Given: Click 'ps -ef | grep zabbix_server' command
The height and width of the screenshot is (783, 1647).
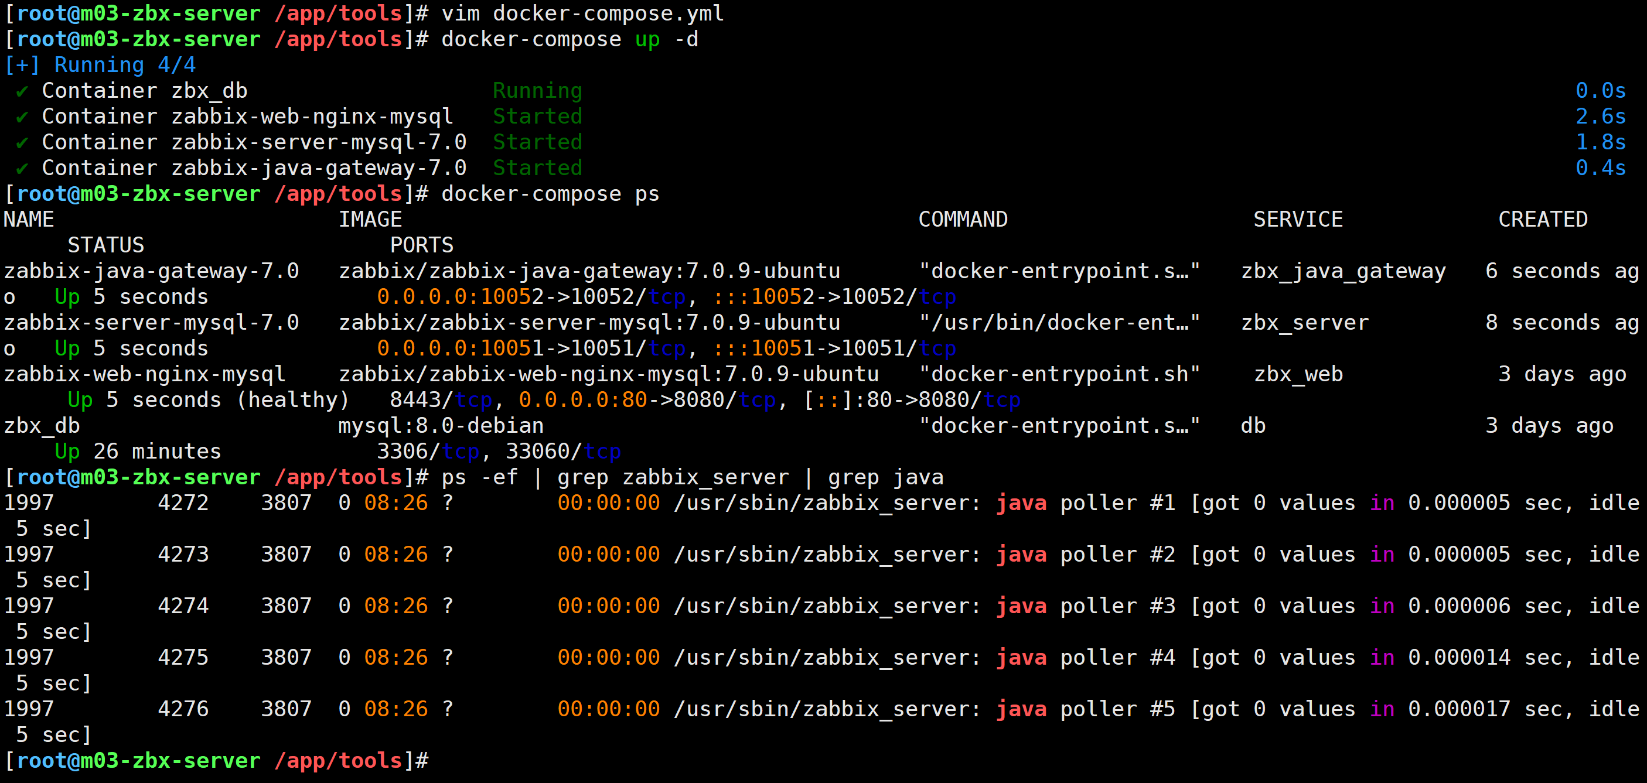Looking at the screenshot, I should coord(615,477).
